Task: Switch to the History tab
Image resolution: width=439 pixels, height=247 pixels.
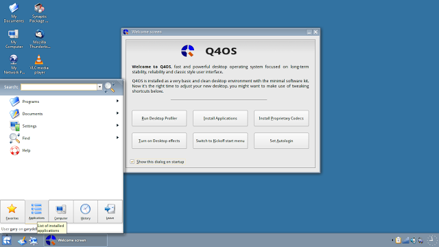Action: coord(85,211)
